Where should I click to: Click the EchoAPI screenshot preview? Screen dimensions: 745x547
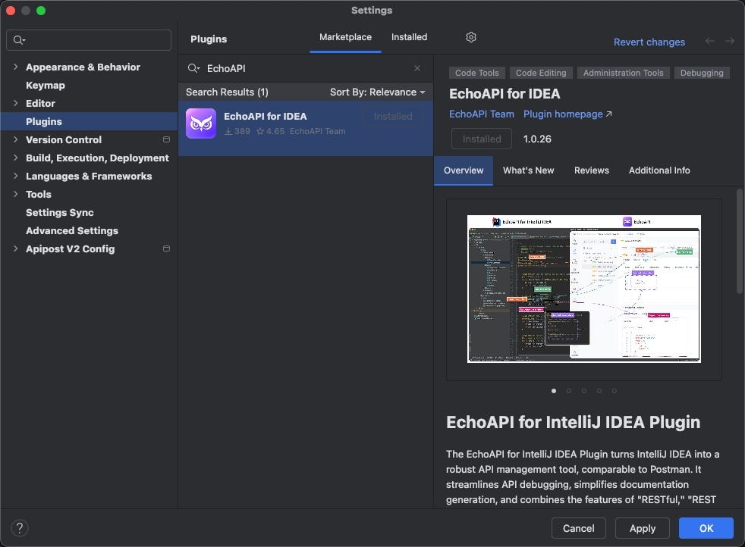tap(583, 289)
